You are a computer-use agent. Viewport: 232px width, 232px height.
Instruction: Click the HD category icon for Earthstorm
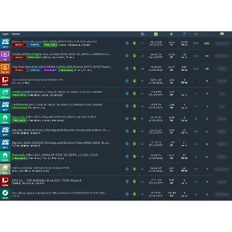point(5,106)
